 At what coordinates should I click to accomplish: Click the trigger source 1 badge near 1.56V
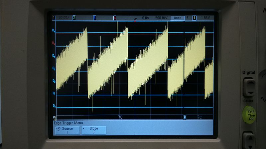(x=194, y=18)
